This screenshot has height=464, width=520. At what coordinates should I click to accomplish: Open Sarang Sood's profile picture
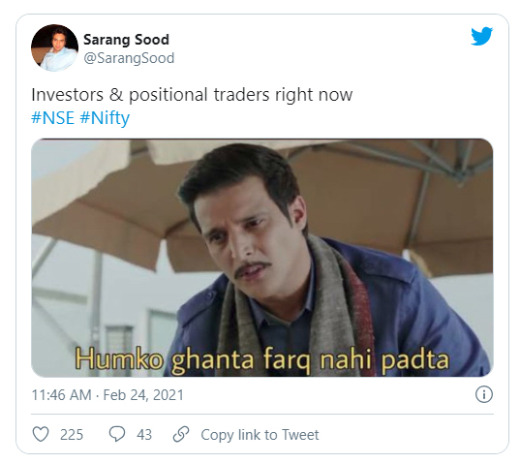click(55, 47)
